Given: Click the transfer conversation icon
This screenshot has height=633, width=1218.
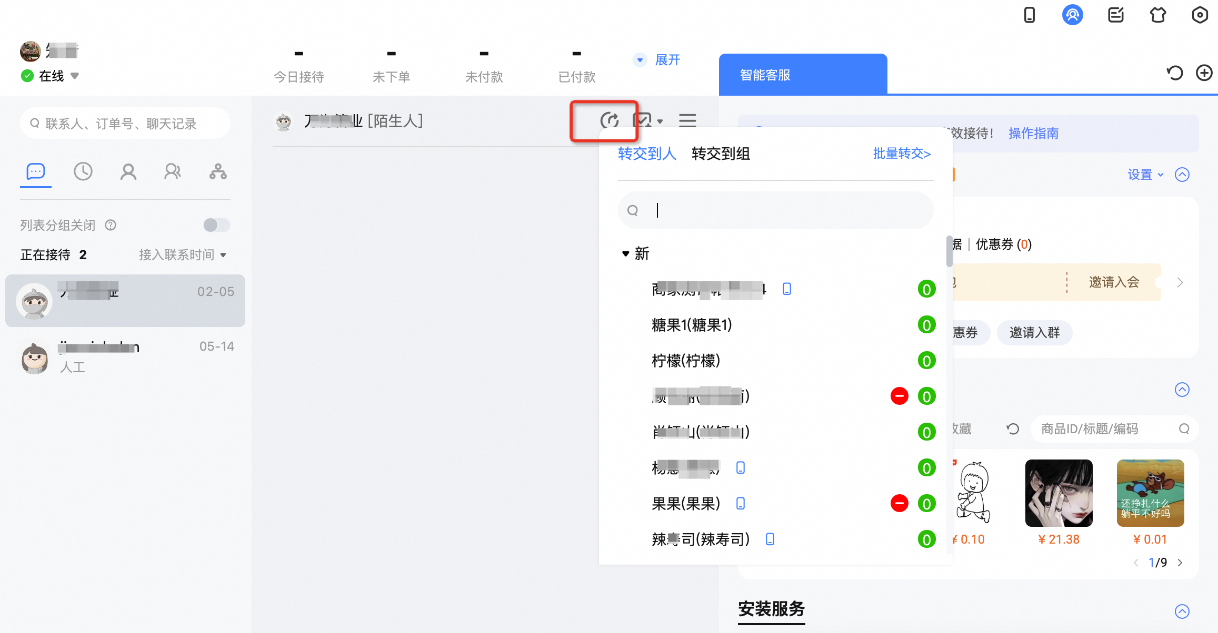Looking at the screenshot, I should click(610, 120).
